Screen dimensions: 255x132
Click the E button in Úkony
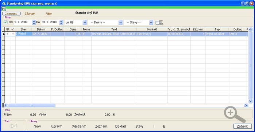164,126
